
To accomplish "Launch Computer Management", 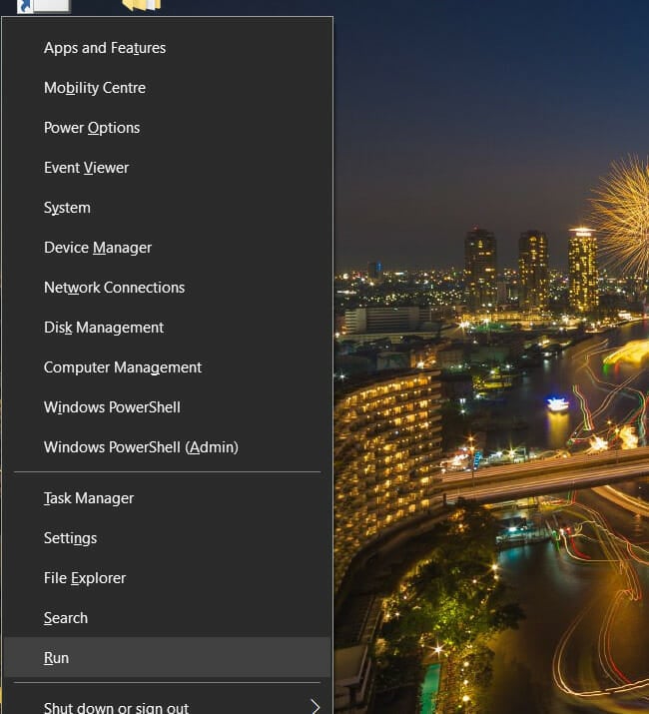I will pyautogui.click(x=167, y=367).
